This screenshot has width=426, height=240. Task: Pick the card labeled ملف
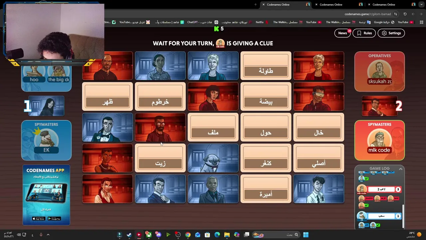213,127
